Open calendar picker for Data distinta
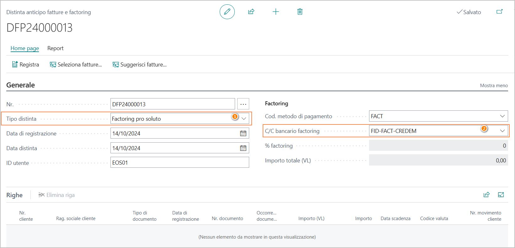The image size is (515, 248). pos(243,148)
